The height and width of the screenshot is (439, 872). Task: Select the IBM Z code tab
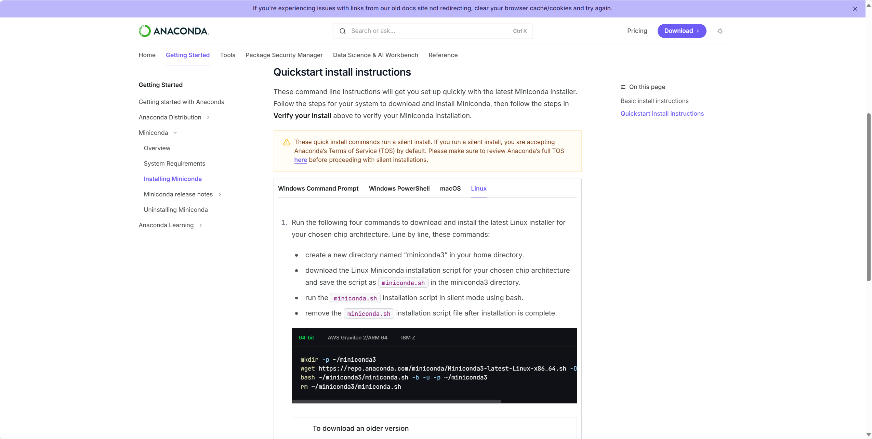[408, 338]
